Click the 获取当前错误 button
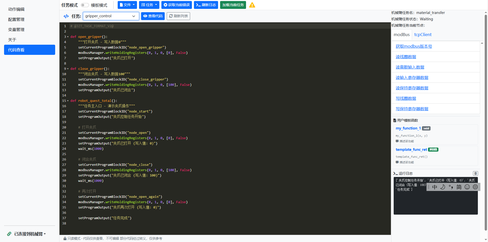The width and height of the screenshot is (488, 242). (x=177, y=5)
